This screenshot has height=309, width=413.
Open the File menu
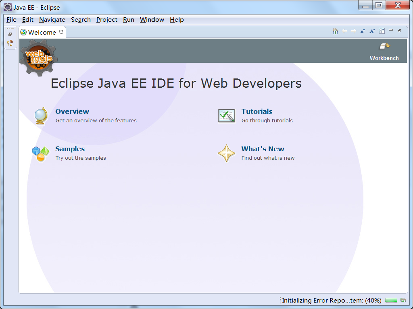click(x=11, y=19)
